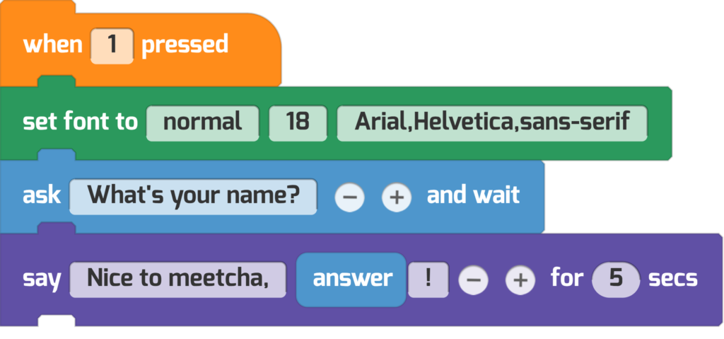Edit the seconds field showing 5
The image size is (724, 339).
point(616,280)
